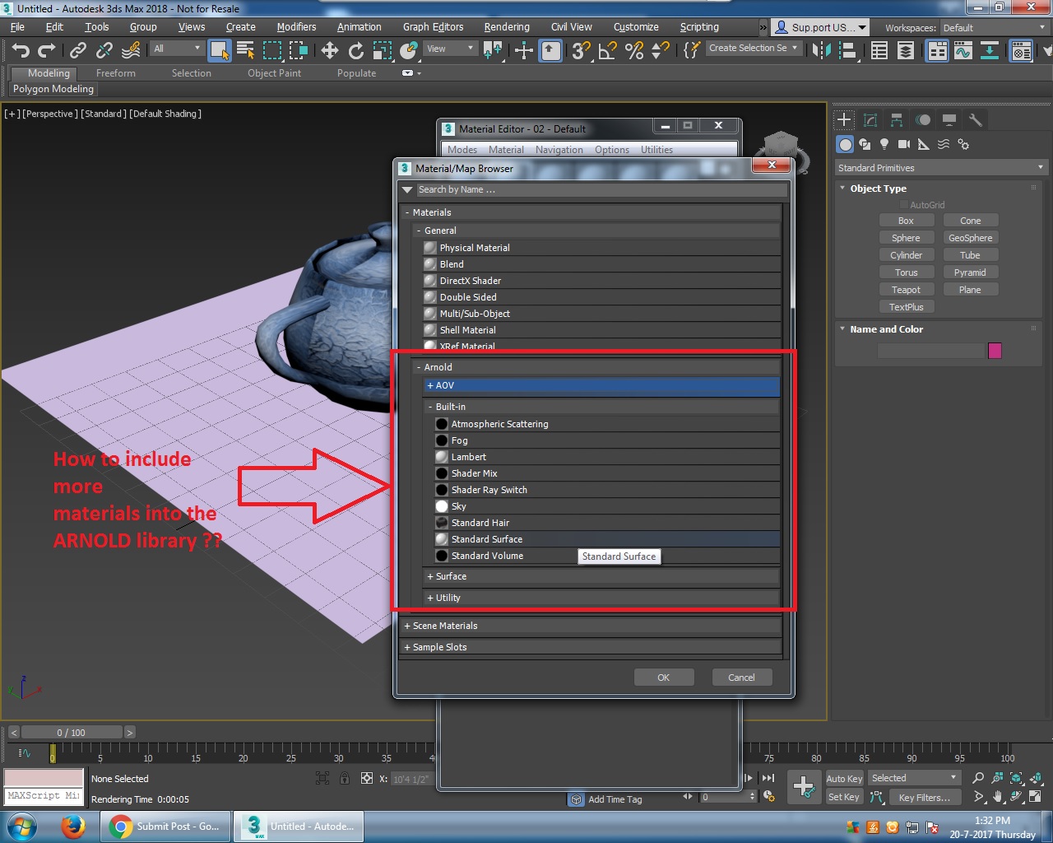Click the Select and Move tool
This screenshot has width=1053, height=843.
coord(329,51)
